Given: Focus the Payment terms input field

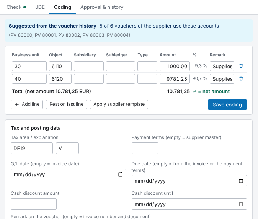Looking at the screenshot, I should [145, 148].
